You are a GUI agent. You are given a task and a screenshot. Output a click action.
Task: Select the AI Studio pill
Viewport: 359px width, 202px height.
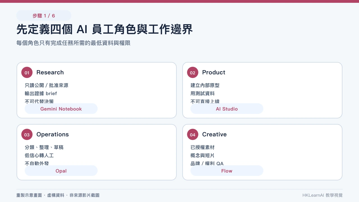227,109
